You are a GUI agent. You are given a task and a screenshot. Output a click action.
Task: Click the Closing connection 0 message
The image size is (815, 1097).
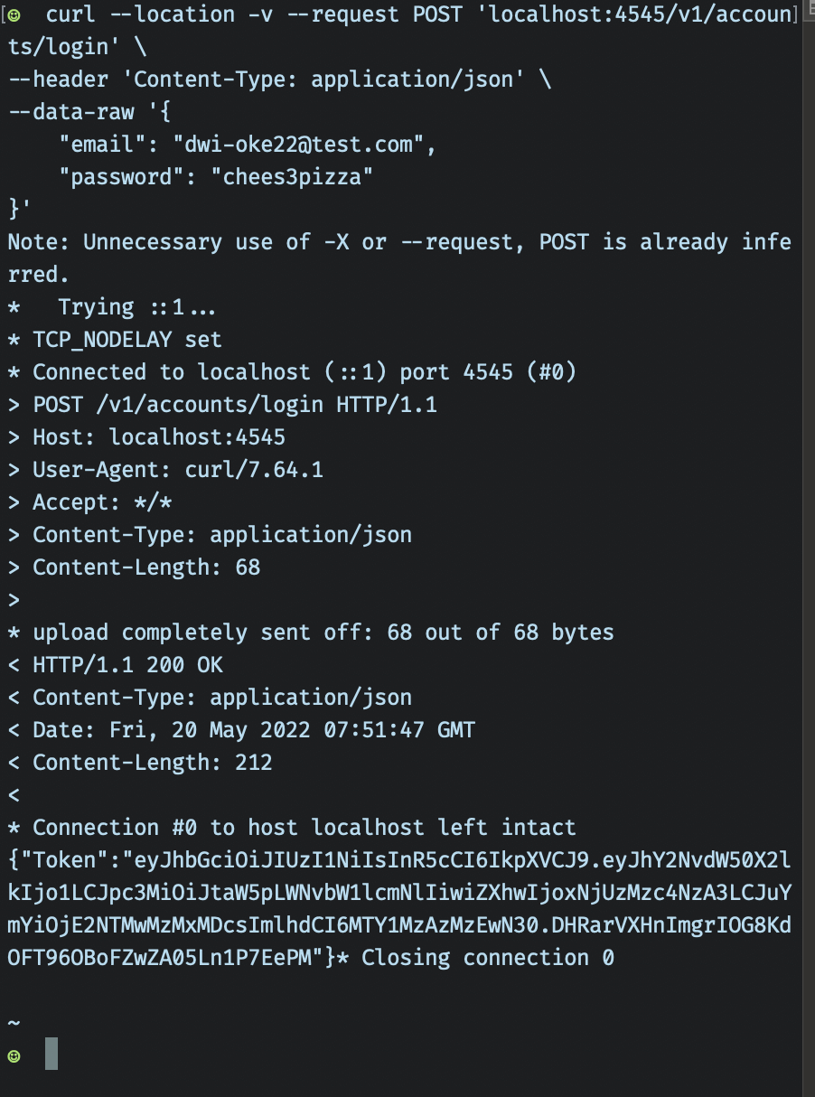click(488, 958)
